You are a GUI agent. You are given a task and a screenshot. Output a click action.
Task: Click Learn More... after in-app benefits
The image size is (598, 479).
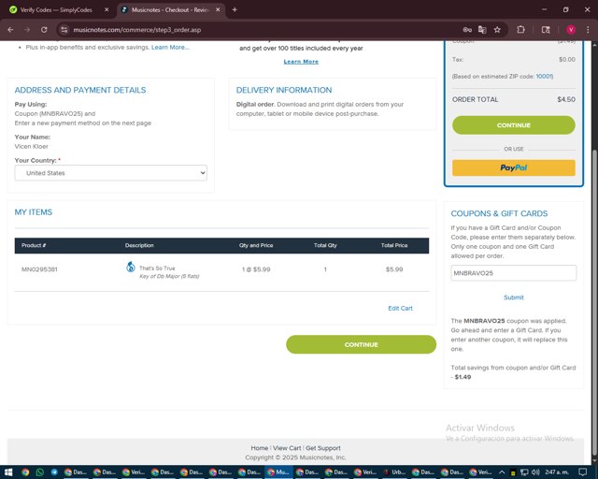[x=170, y=48]
